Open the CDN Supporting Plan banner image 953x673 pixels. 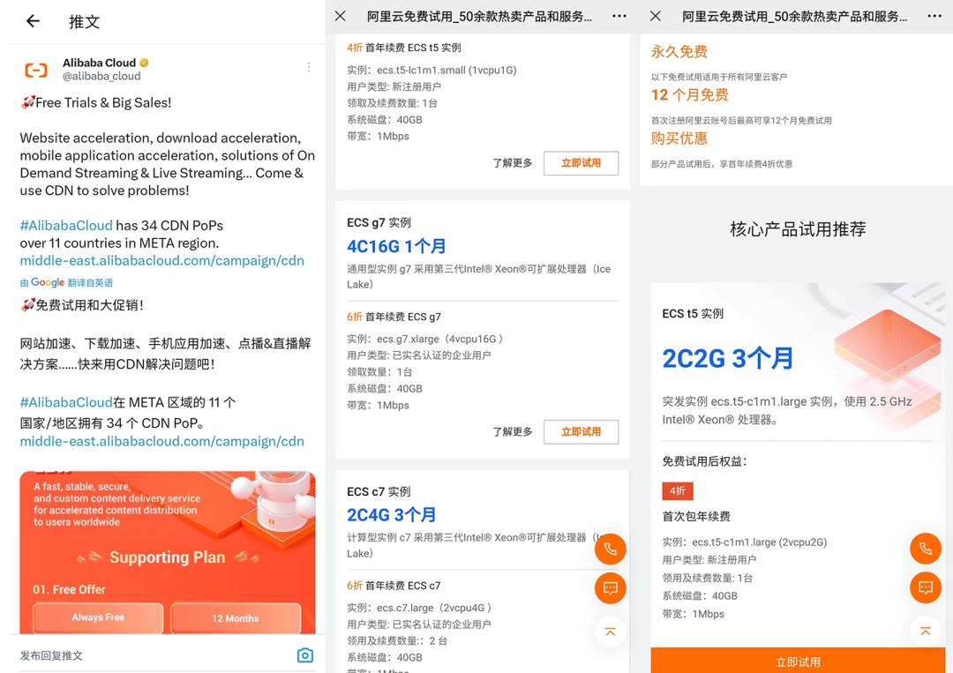coord(168,552)
